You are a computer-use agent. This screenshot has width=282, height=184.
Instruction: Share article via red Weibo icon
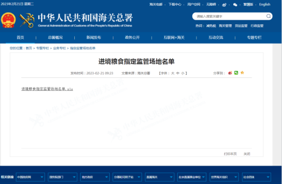click(231, 73)
